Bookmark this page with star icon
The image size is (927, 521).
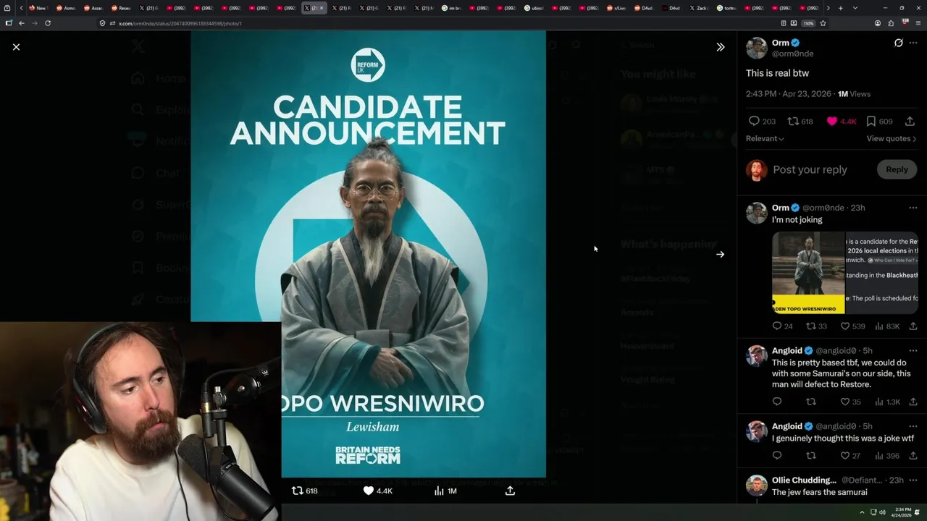[823, 23]
